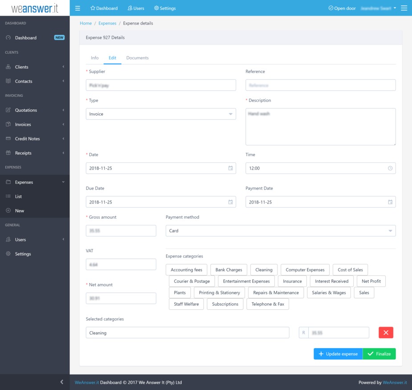Click the Quotations edit icon in sidebar

8,110
